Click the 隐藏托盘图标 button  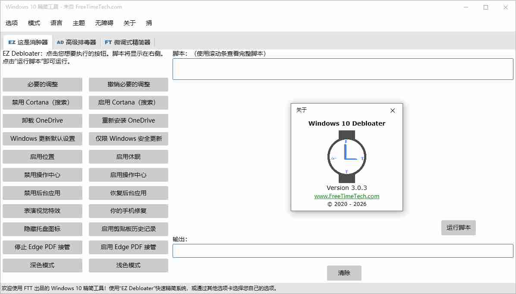[42, 229]
